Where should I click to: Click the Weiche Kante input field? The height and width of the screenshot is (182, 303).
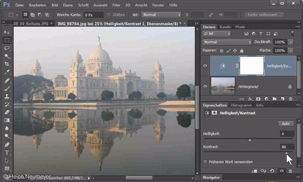tap(93, 15)
